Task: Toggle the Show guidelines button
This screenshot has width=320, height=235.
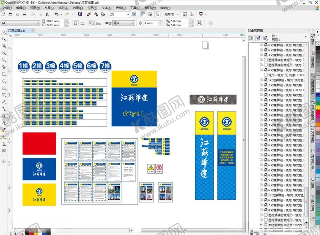Action: click(x=157, y=14)
